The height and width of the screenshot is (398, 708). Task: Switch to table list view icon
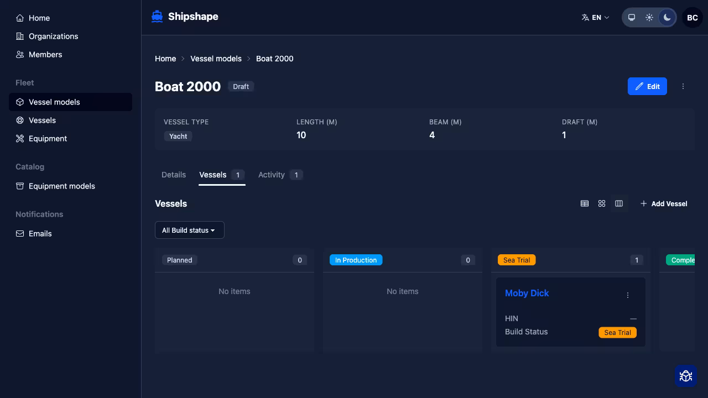coord(584,203)
